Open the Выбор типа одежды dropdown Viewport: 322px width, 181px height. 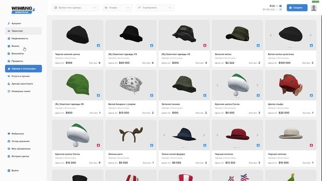point(75,8)
